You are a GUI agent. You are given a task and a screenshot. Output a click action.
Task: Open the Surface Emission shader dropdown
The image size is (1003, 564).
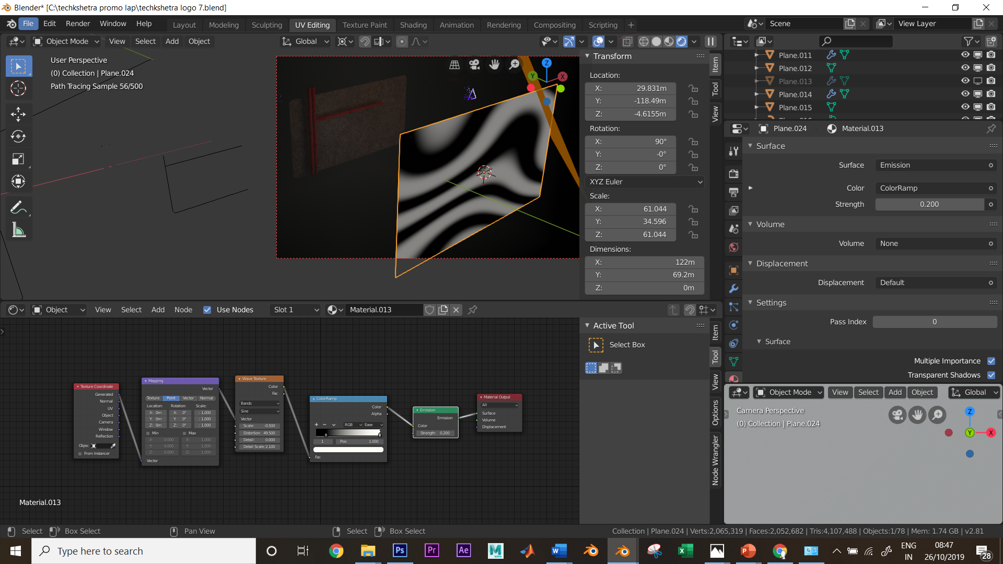(936, 165)
